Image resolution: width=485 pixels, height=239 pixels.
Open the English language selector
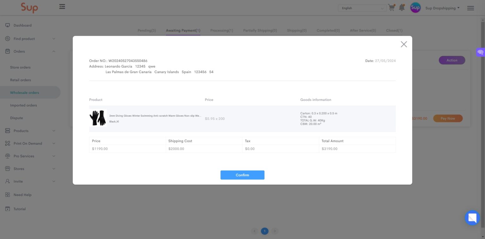[362, 8]
